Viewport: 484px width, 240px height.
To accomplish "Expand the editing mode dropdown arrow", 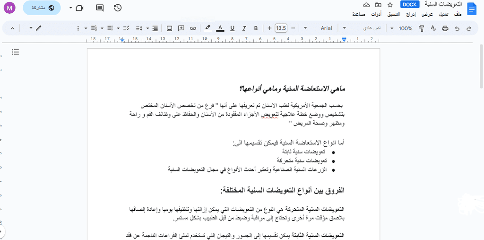I will [x=31, y=28].
